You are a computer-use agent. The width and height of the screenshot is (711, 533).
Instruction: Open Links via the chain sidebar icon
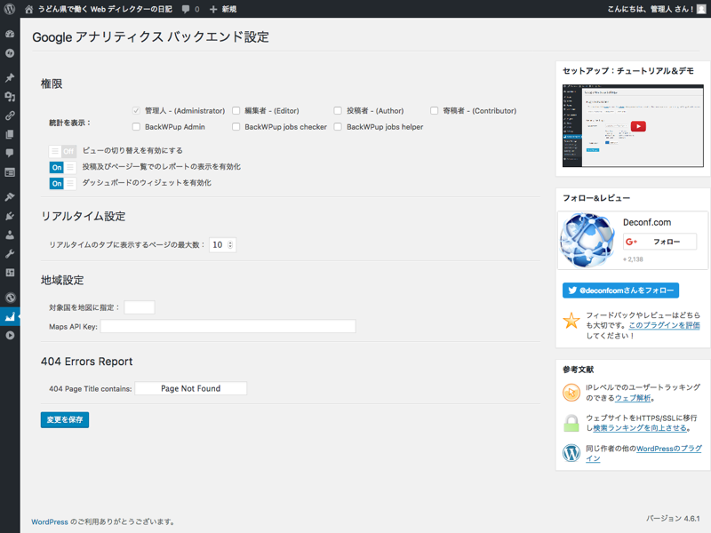10,115
